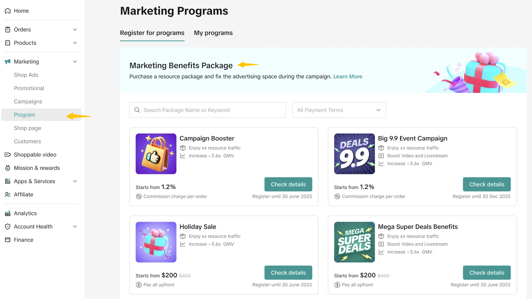Click the Shoppable video icon
This screenshot has width=532, height=299.
point(7,155)
